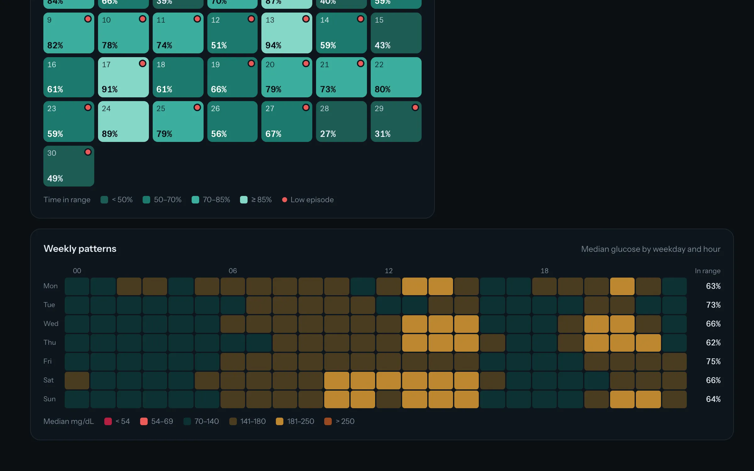Select the day 17 calendar cell
The width and height of the screenshot is (754, 471).
tap(123, 77)
